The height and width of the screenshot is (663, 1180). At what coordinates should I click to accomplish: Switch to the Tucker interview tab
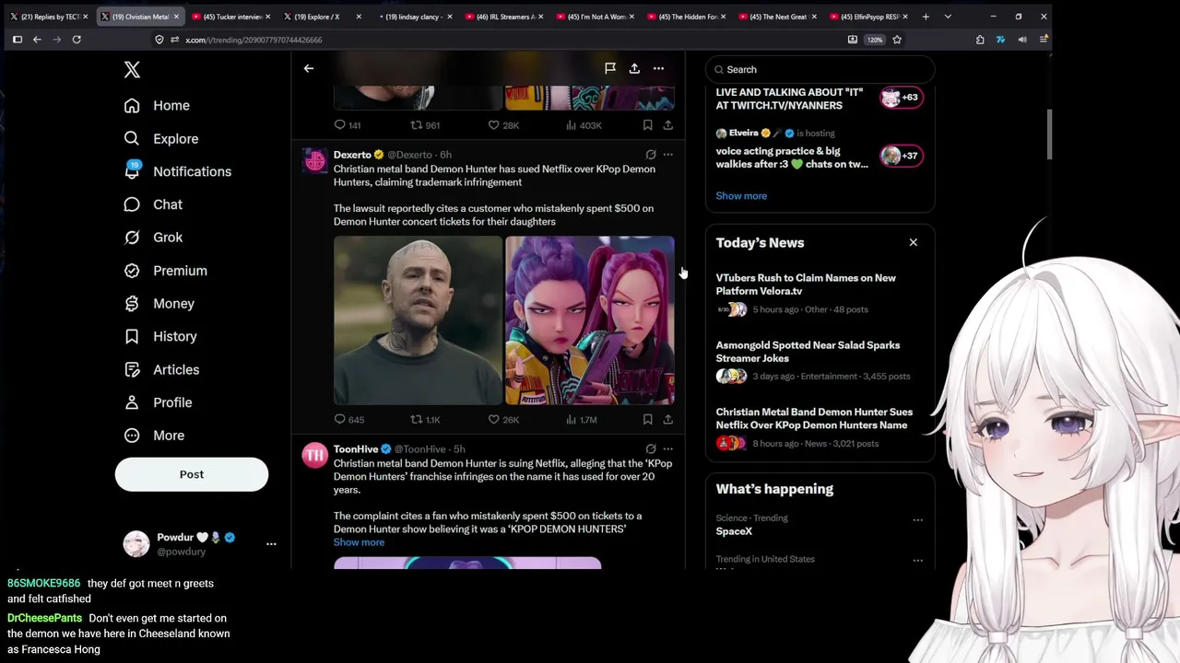pyautogui.click(x=230, y=17)
